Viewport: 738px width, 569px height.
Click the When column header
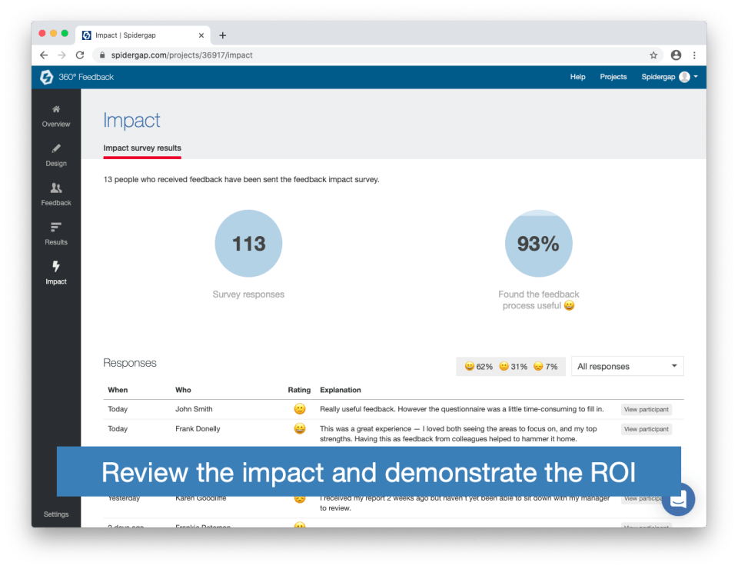[x=118, y=390]
